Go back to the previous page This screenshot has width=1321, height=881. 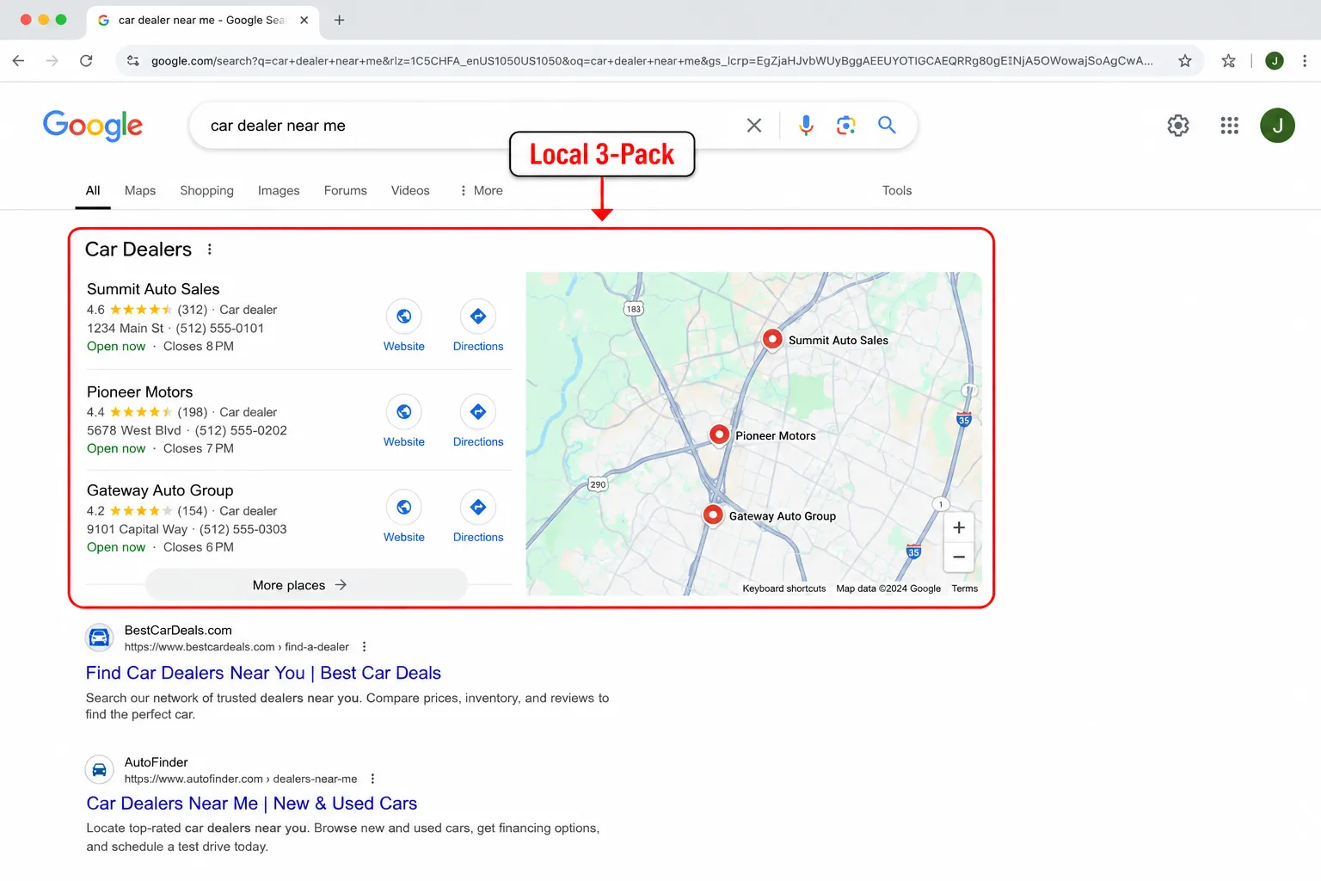tap(18, 61)
